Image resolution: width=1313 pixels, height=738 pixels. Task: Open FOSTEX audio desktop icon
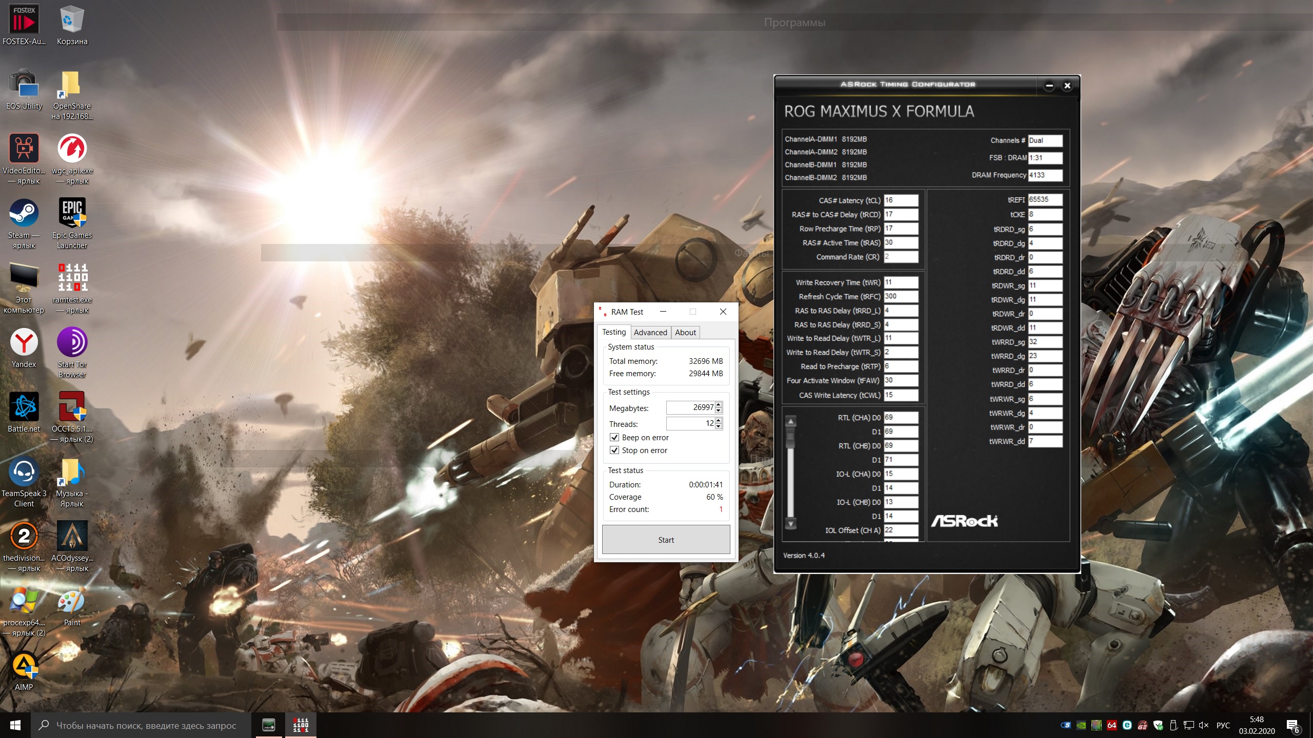24,20
